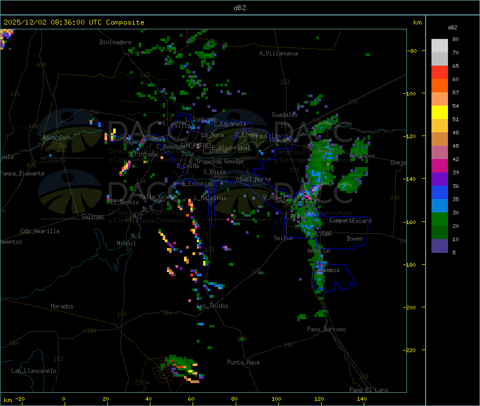Click the Paso_El_Loro map label
Image resolution: width=480 pixels, height=406 pixels.
point(369,390)
